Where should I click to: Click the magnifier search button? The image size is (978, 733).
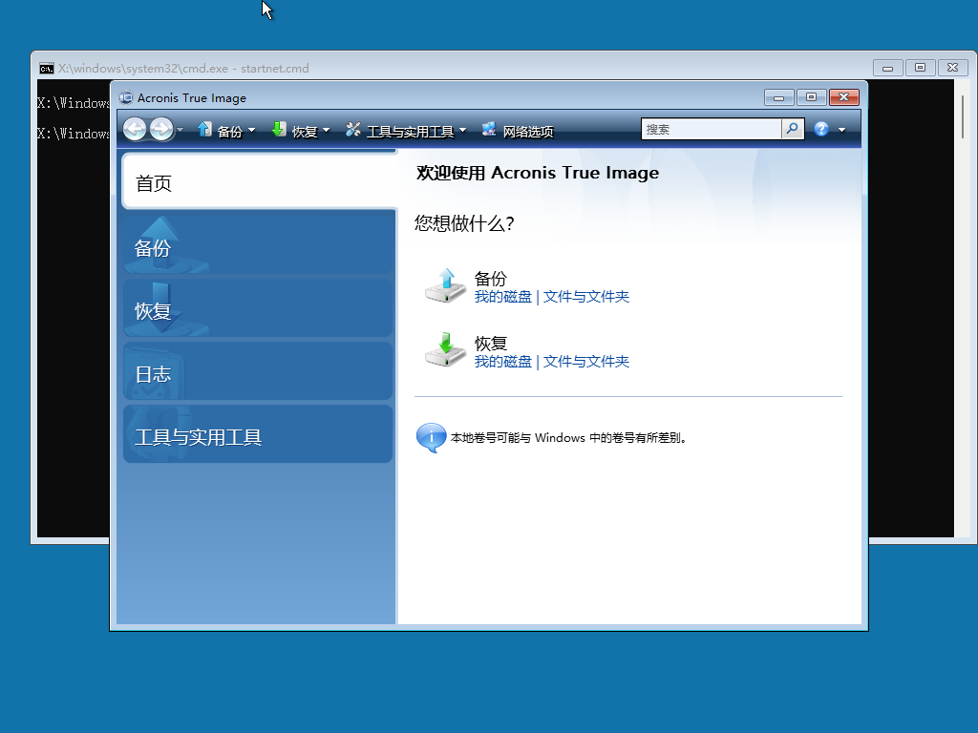(x=792, y=129)
